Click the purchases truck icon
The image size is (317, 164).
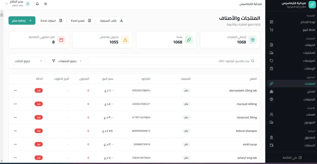tap(271, 53)
